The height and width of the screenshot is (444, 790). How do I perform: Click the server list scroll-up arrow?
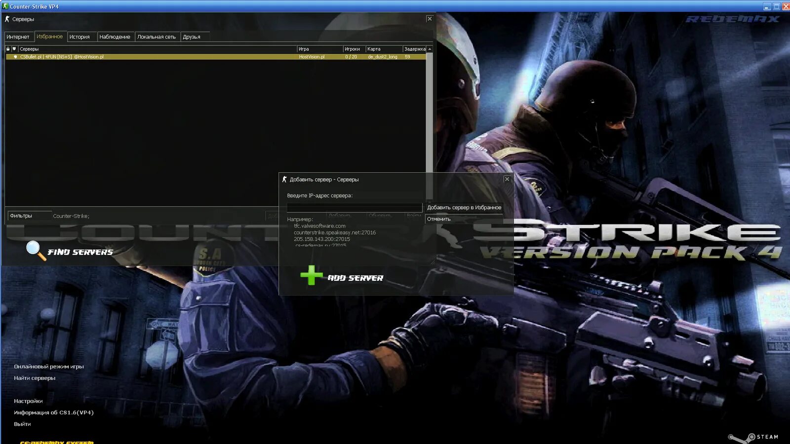pos(430,49)
